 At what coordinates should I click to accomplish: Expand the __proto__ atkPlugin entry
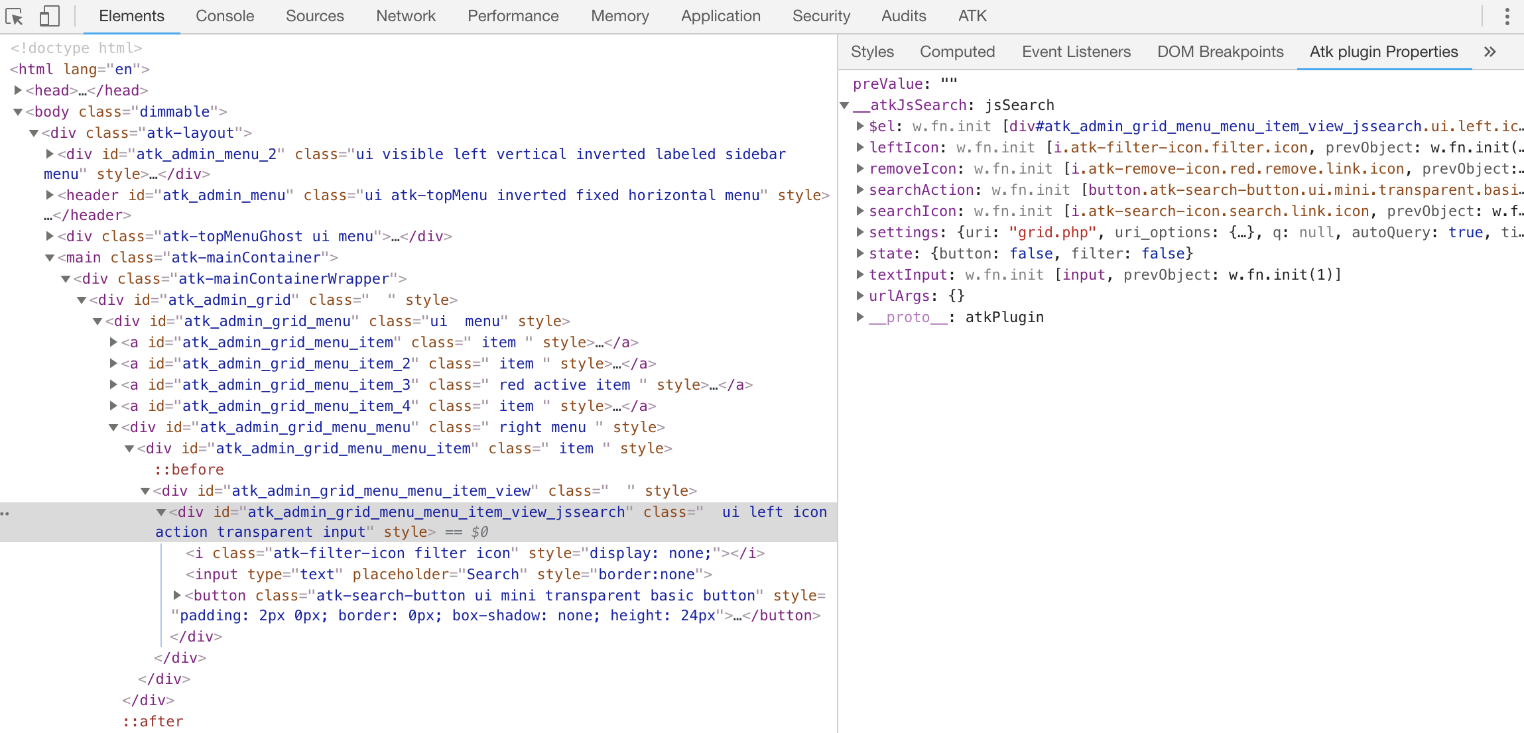click(x=859, y=317)
